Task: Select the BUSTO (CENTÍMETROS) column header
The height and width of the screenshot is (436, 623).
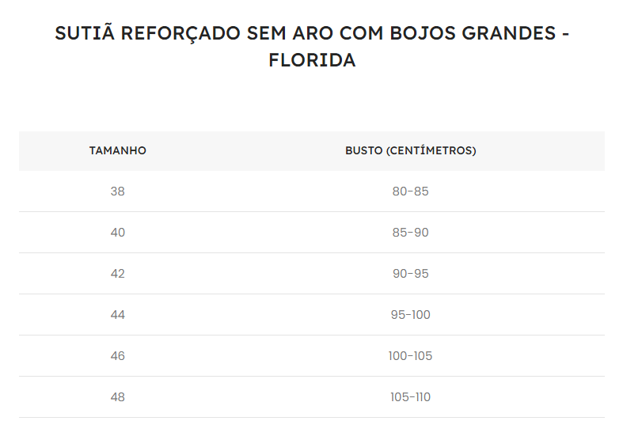Action: (x=410, y=151)
